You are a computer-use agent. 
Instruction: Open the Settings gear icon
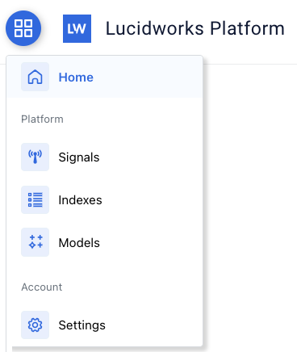(x=35, y=325)
